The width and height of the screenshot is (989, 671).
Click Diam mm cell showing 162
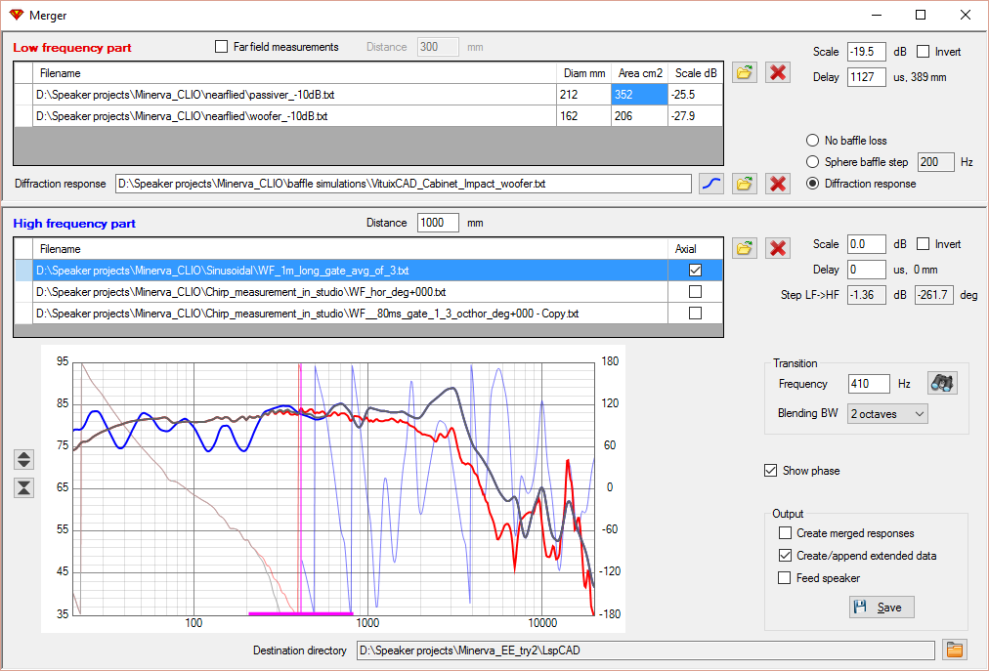tap(583, 116)
